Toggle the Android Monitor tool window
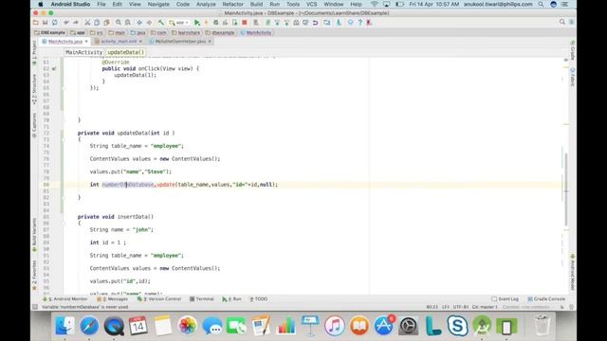The image size is (607, 341). coord(65,299)
